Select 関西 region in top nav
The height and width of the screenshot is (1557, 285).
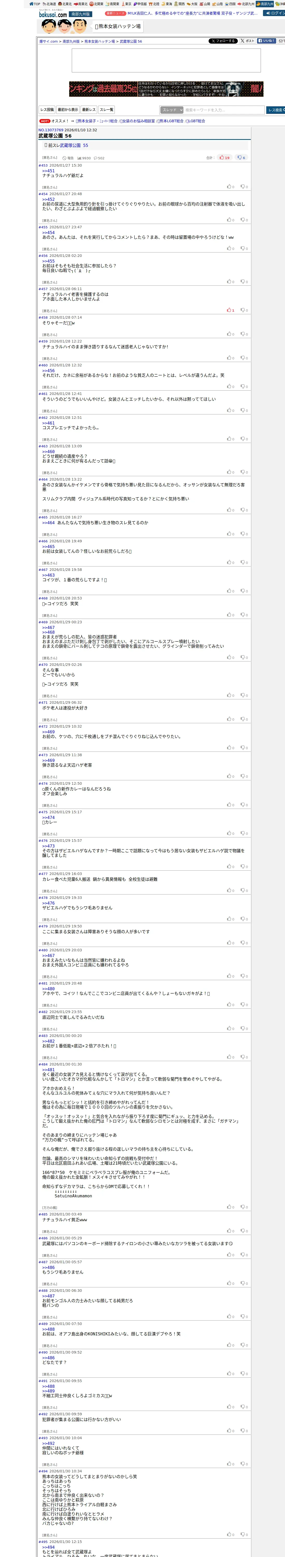click(x=179, y=4)
